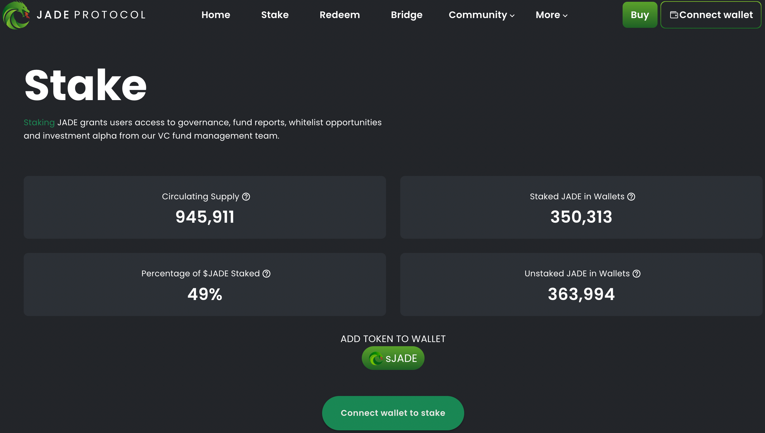Click Percentage of $JADE Staked label

201,274
